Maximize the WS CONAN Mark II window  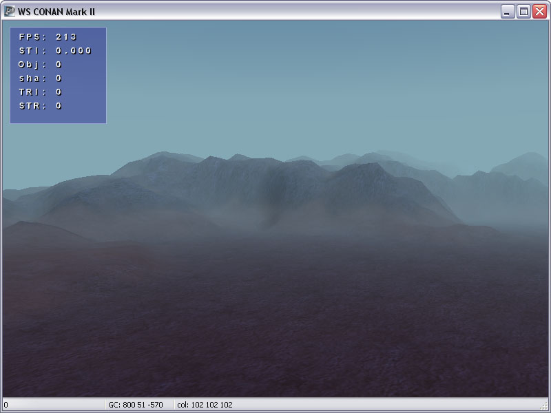point(523,12)
